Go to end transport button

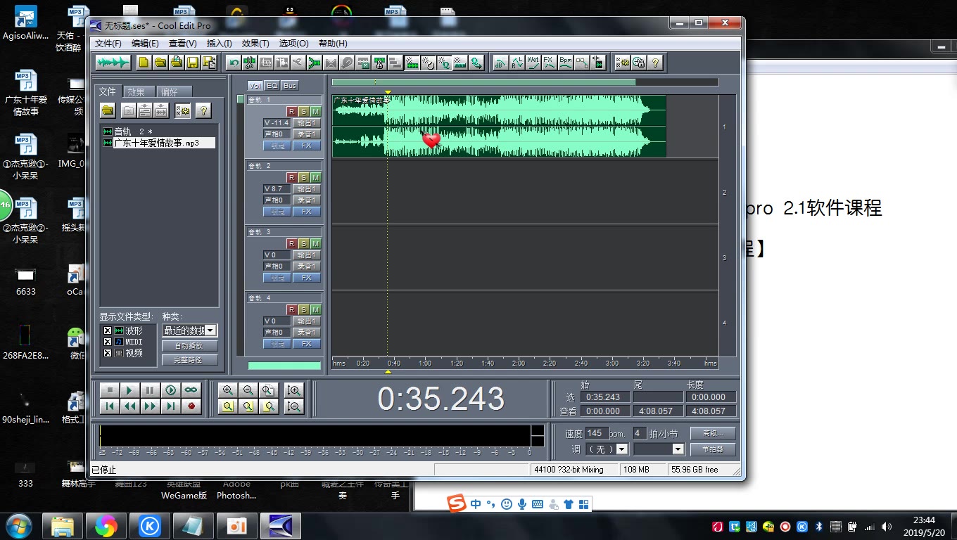pos(170,406)
